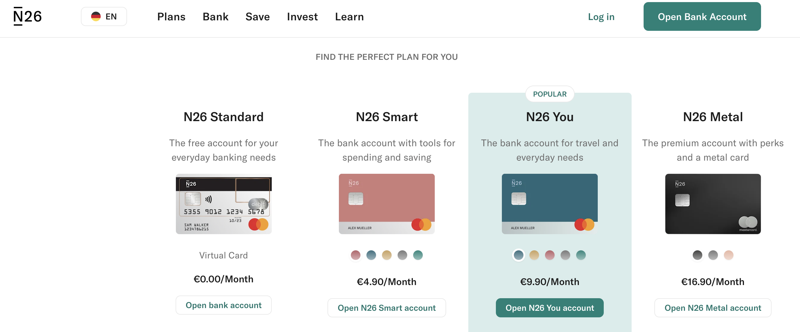Image resolution: width=800 pixels, height=332 pixels.
Task: Open the Bank menu
Action: 215,17
